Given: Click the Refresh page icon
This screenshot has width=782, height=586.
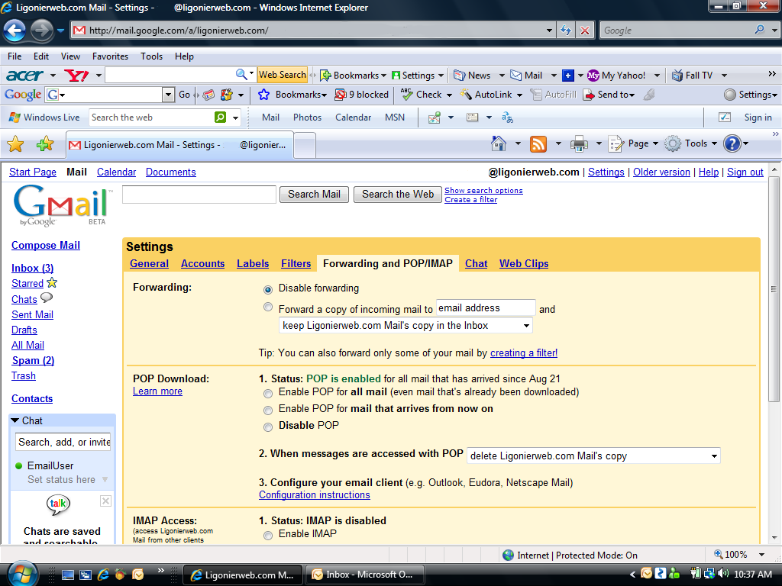Looking at the screenshot, I should point(566,31).
